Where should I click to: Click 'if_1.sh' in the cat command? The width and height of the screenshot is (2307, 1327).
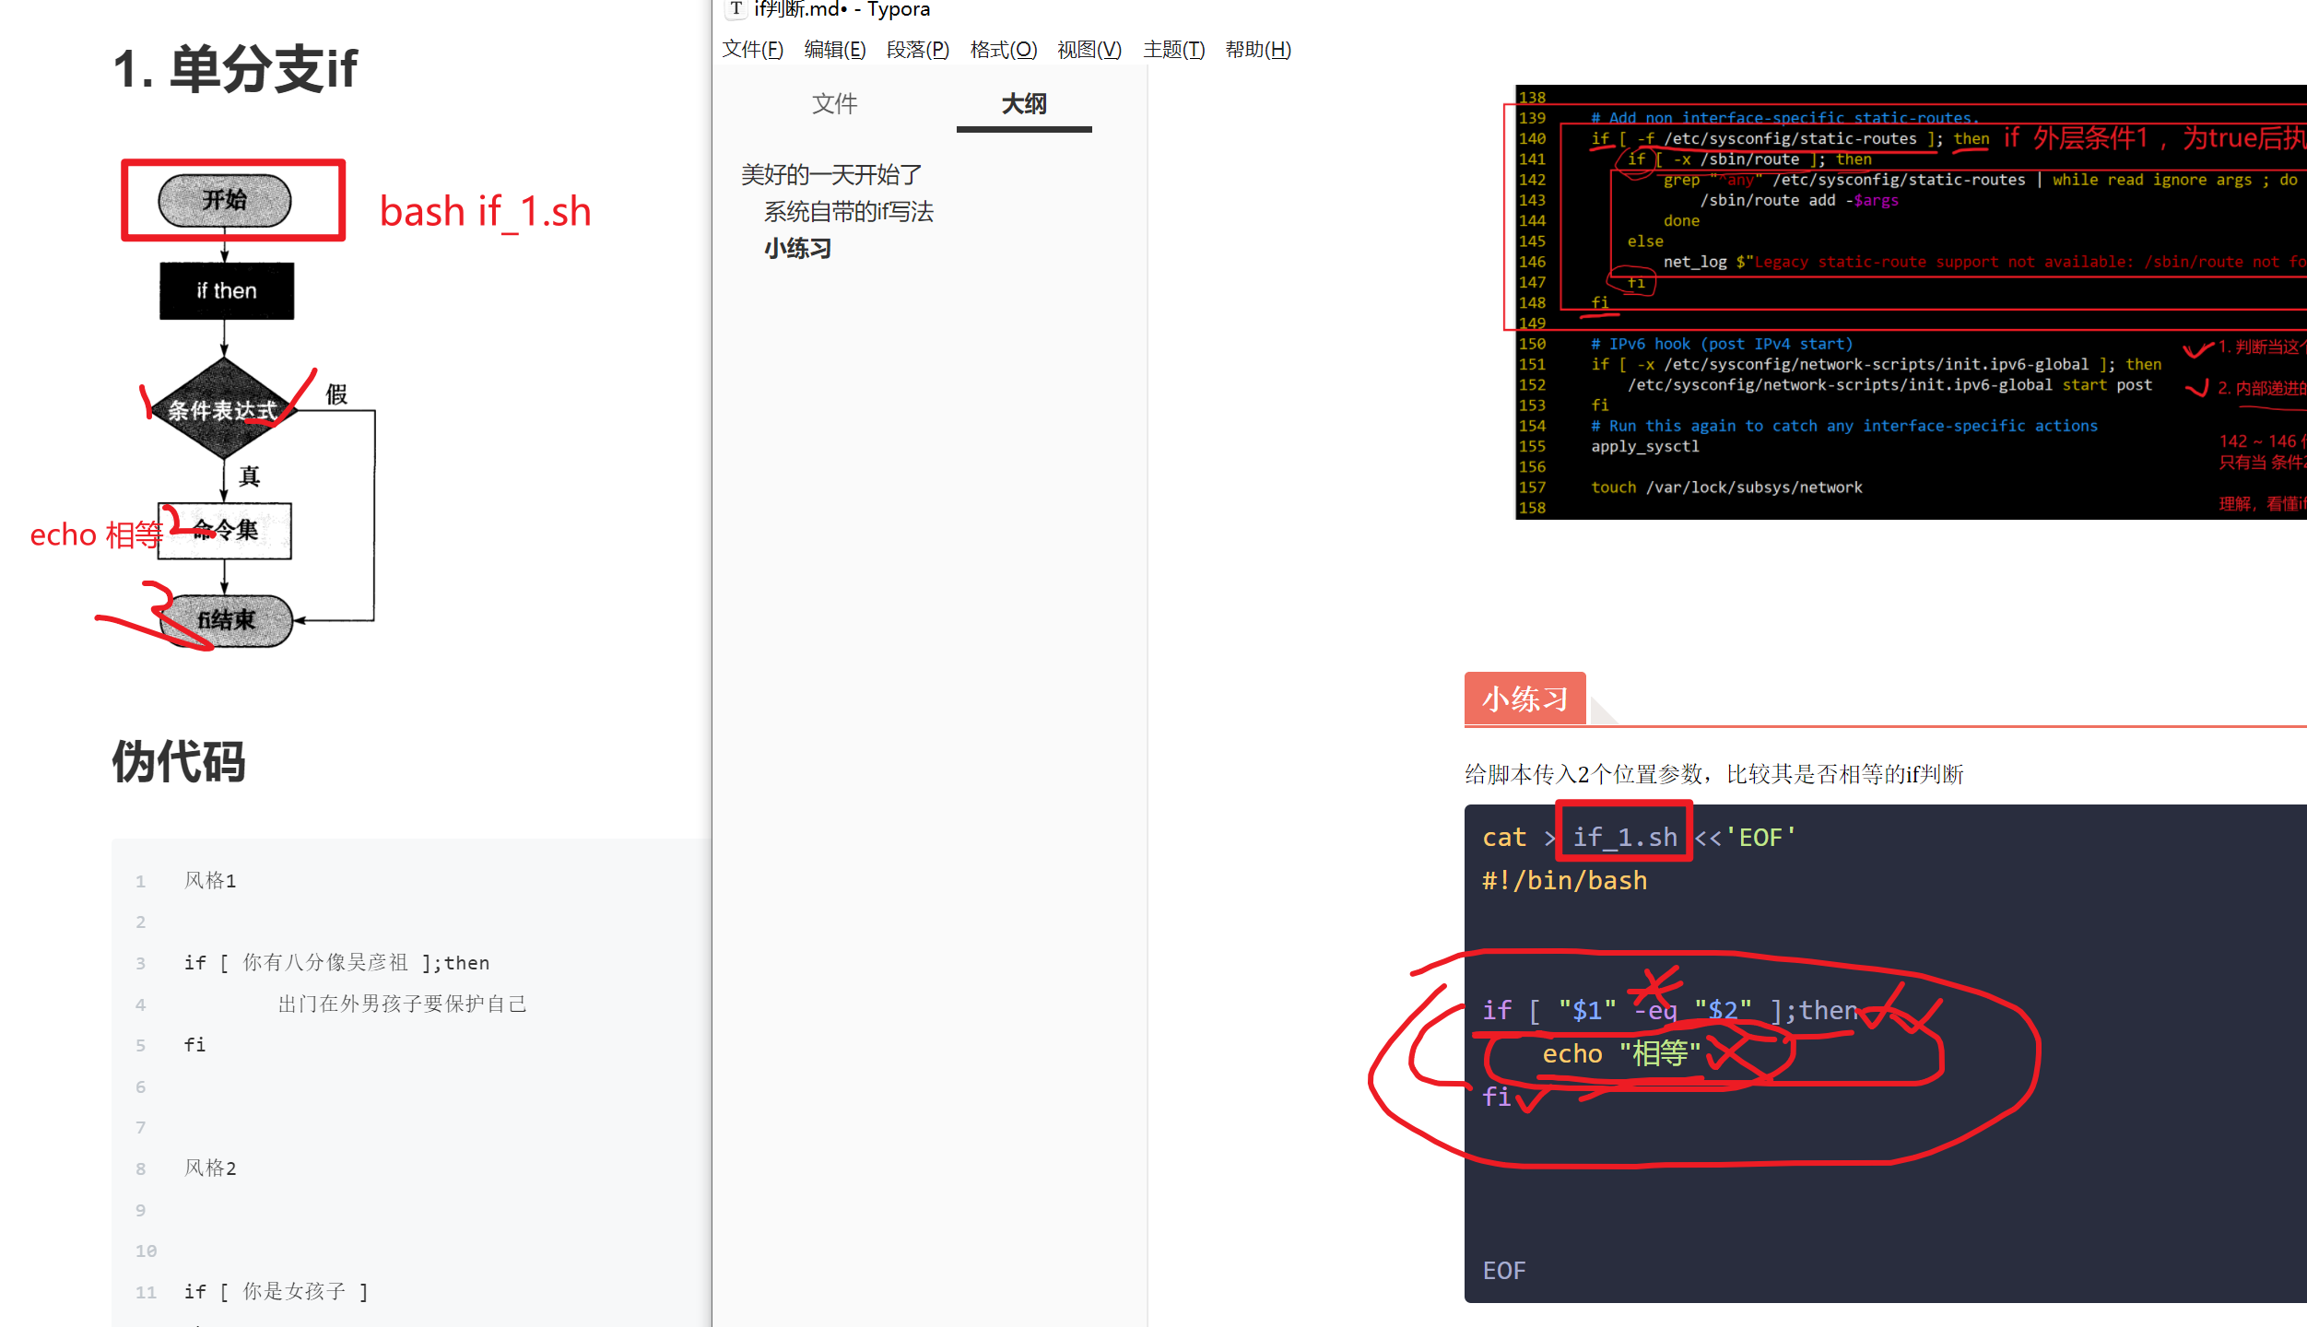(x=1624, y=837)
